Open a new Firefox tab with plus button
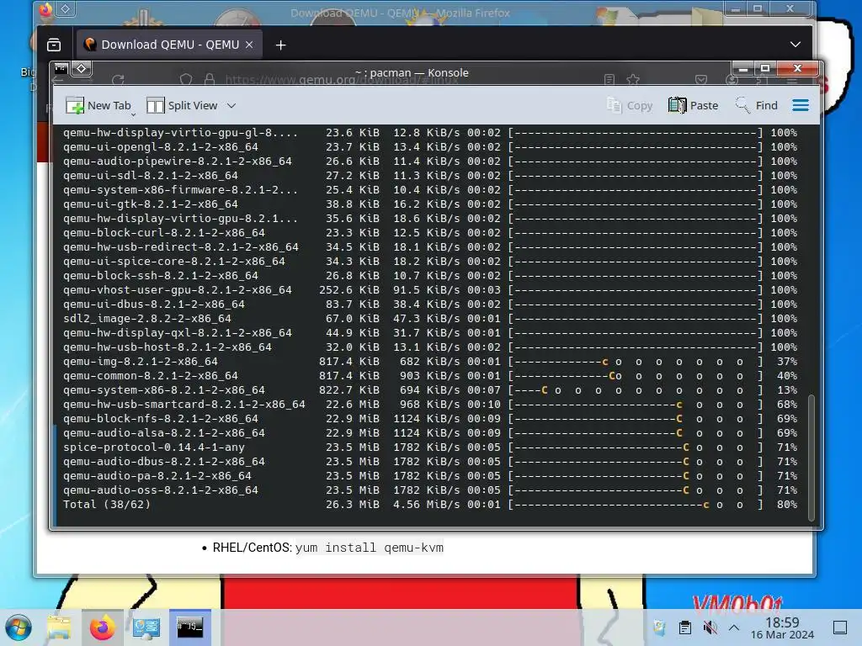This screenshot has height=646, width=862. 280,45
